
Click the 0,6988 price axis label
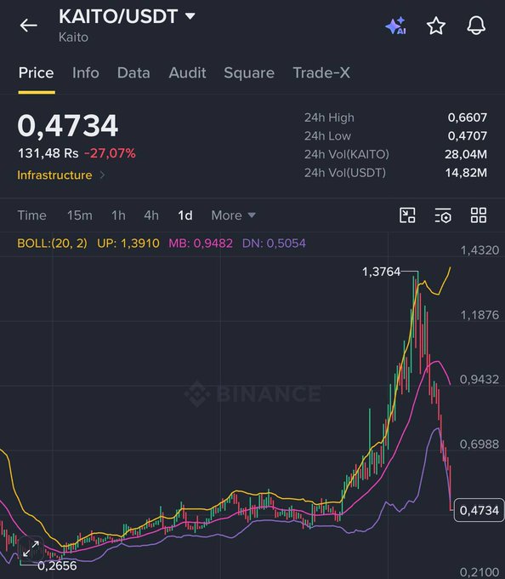point(479,444)
